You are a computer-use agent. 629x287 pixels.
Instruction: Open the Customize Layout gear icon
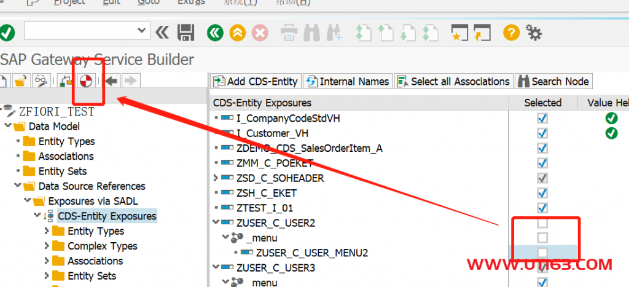coord(533,33)
